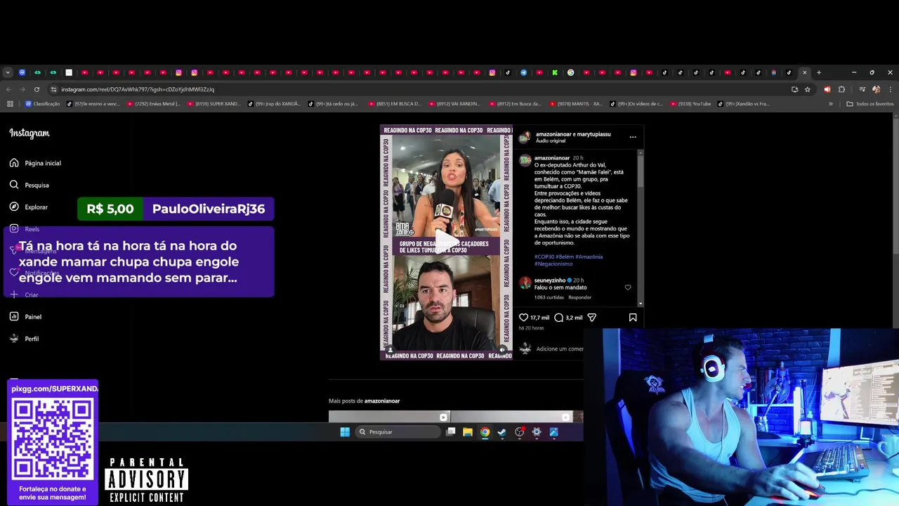Open Instagram Pesquisa search
The height and width of the screenshot is (506, 899).
point(29,185)
